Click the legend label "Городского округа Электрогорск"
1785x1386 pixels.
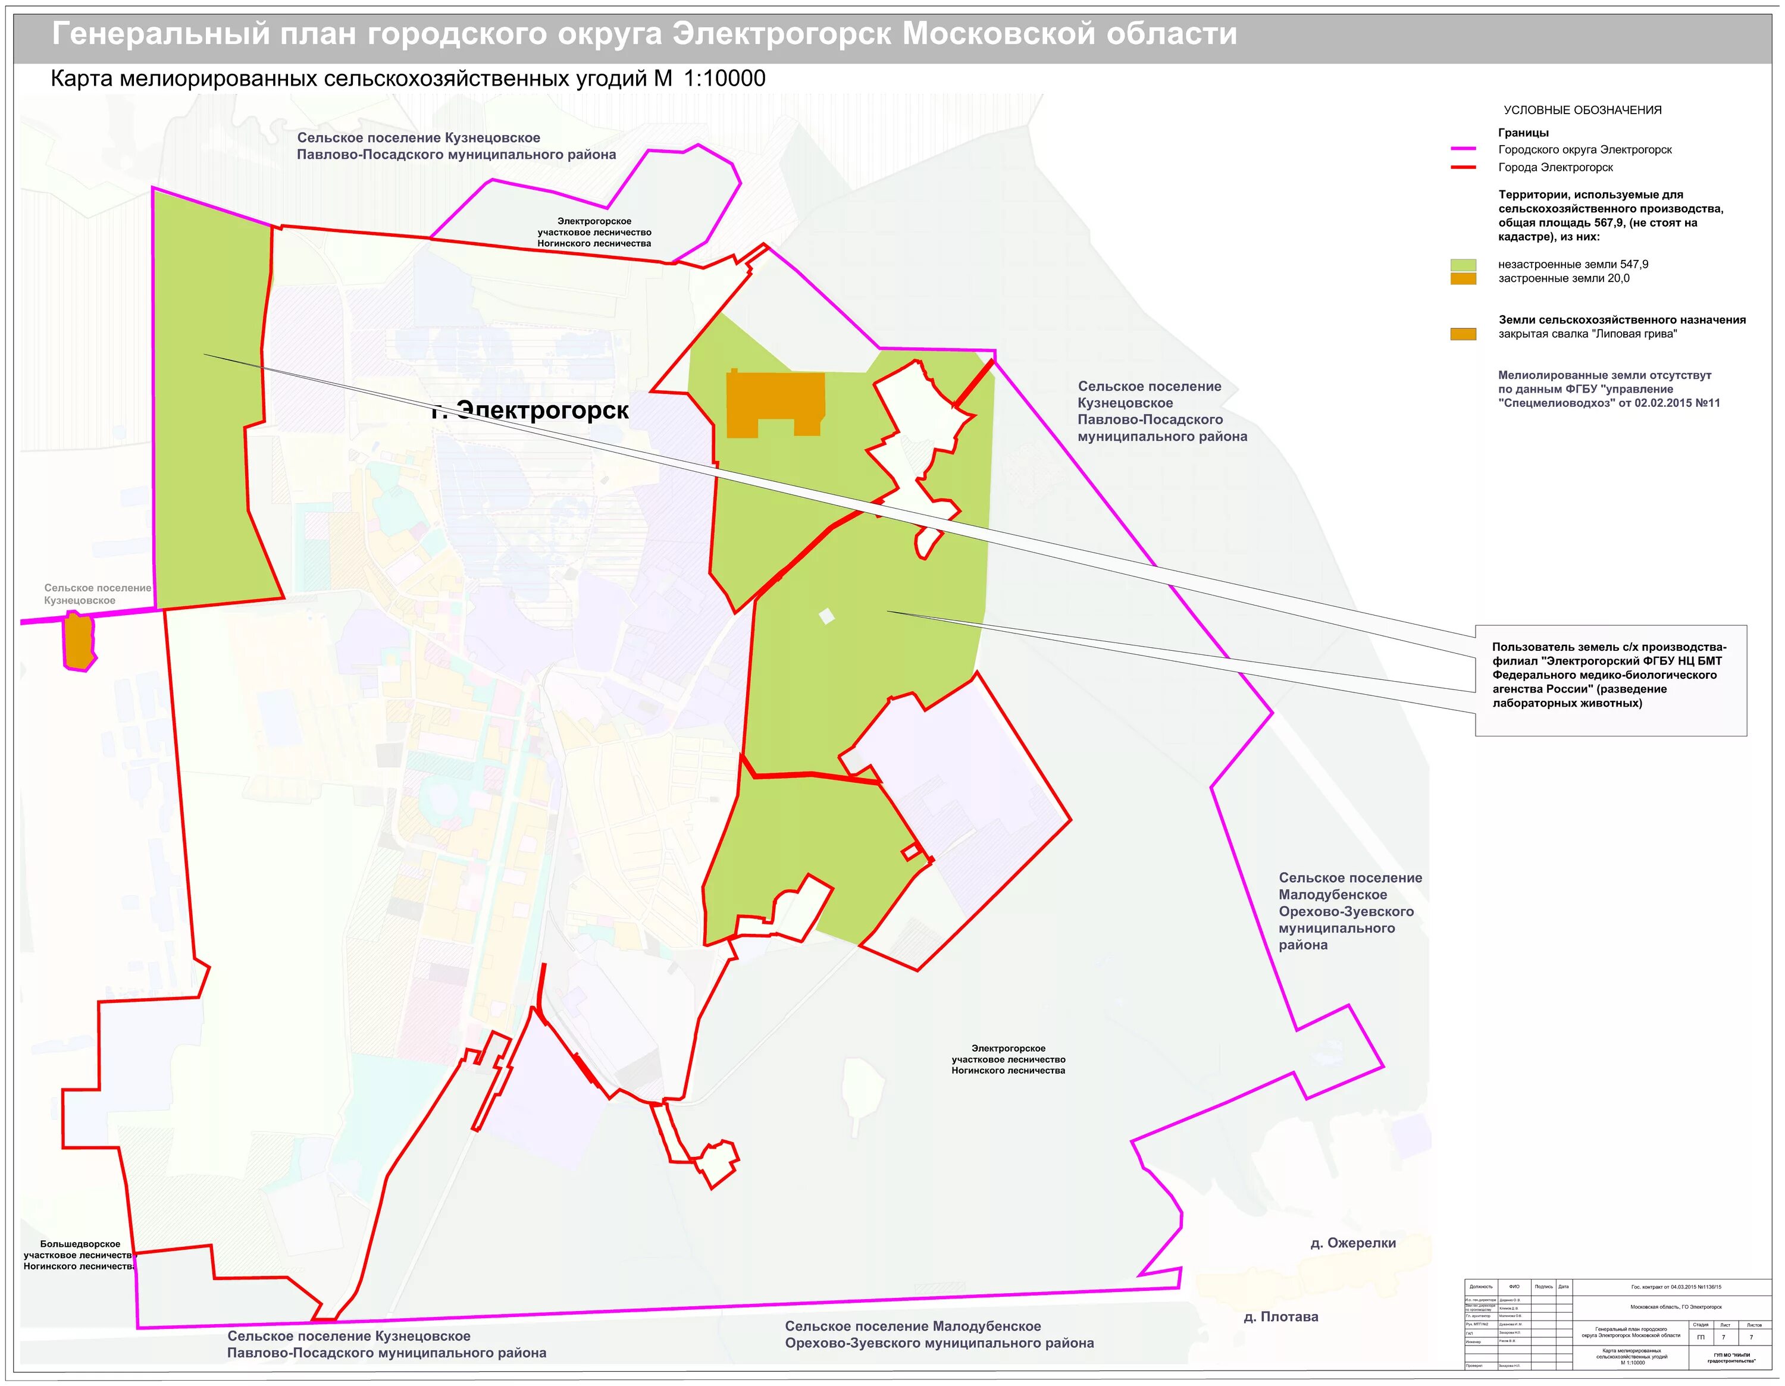click(x=1584, y=149)
